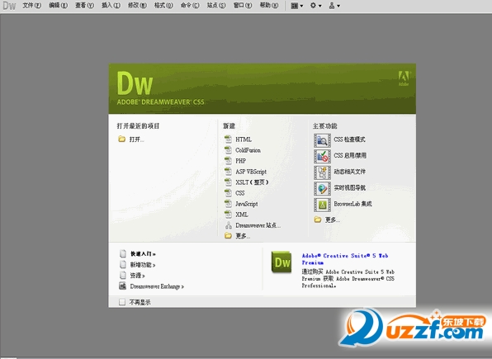Click folder icon under 新建 更多...

(x=228, y=235)
